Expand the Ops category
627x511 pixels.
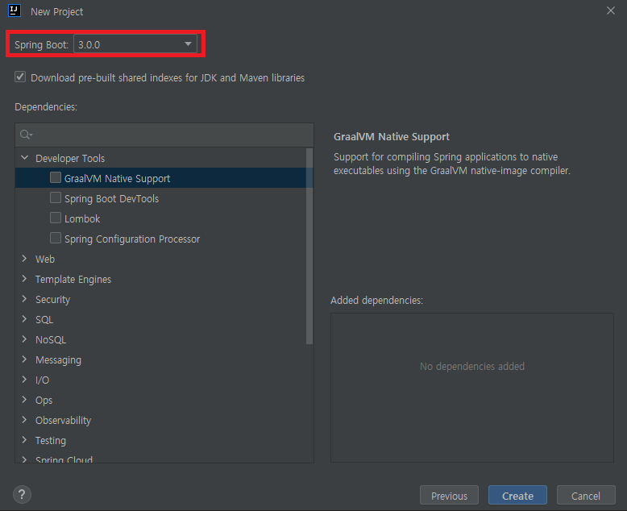point(25,400)
